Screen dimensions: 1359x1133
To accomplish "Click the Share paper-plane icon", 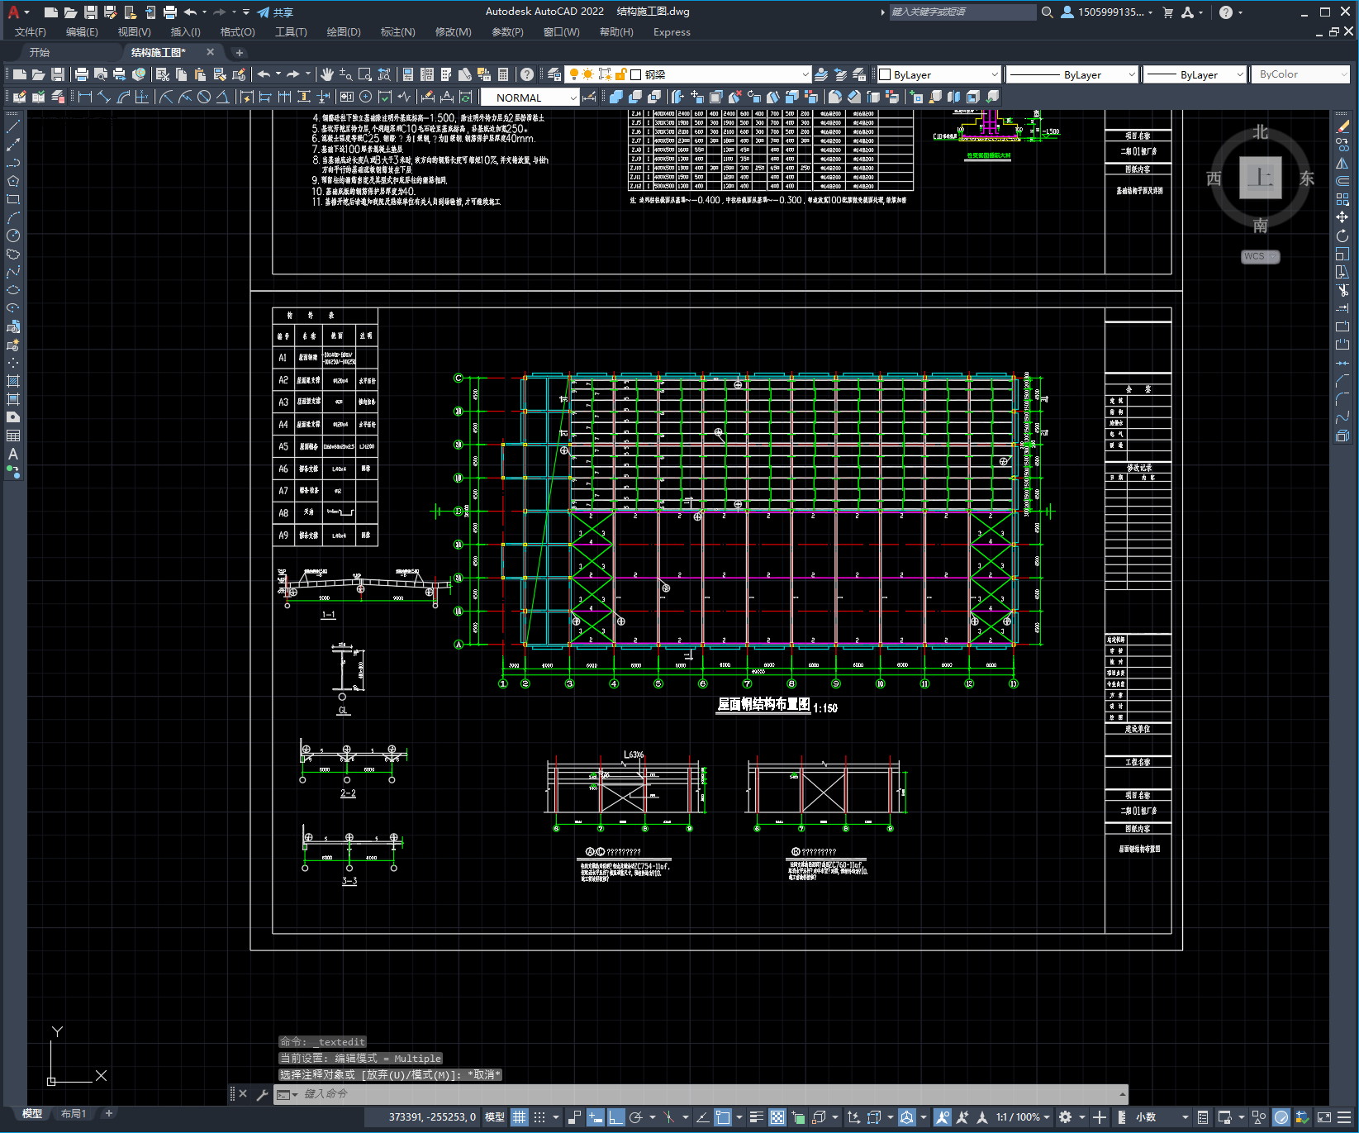I will 264,12.
